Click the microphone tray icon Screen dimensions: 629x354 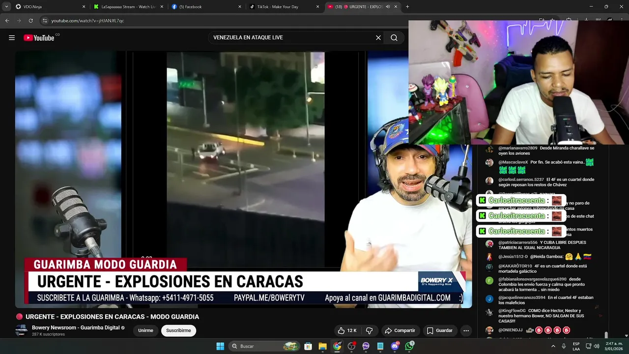click(564, 346)
